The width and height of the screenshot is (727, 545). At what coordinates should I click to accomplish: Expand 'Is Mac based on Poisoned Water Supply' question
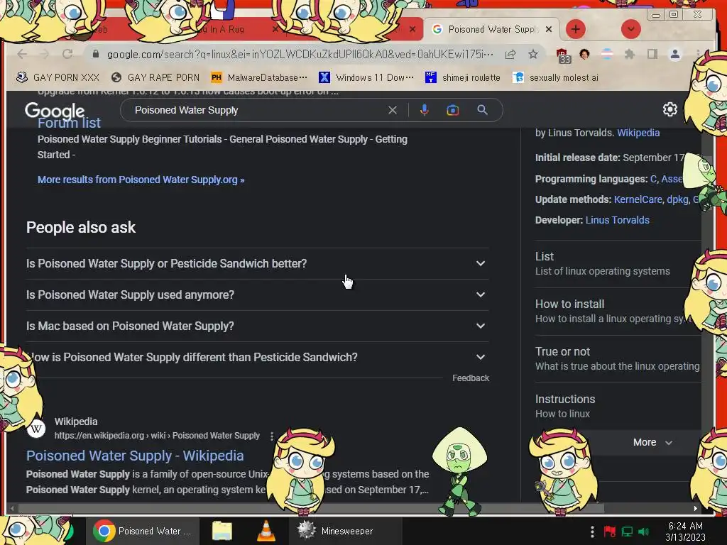point(257,326)
